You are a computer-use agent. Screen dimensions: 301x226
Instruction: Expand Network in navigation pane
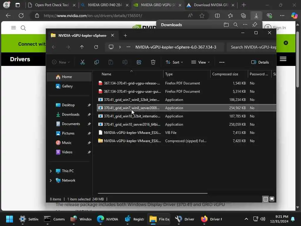coord(51,180)
